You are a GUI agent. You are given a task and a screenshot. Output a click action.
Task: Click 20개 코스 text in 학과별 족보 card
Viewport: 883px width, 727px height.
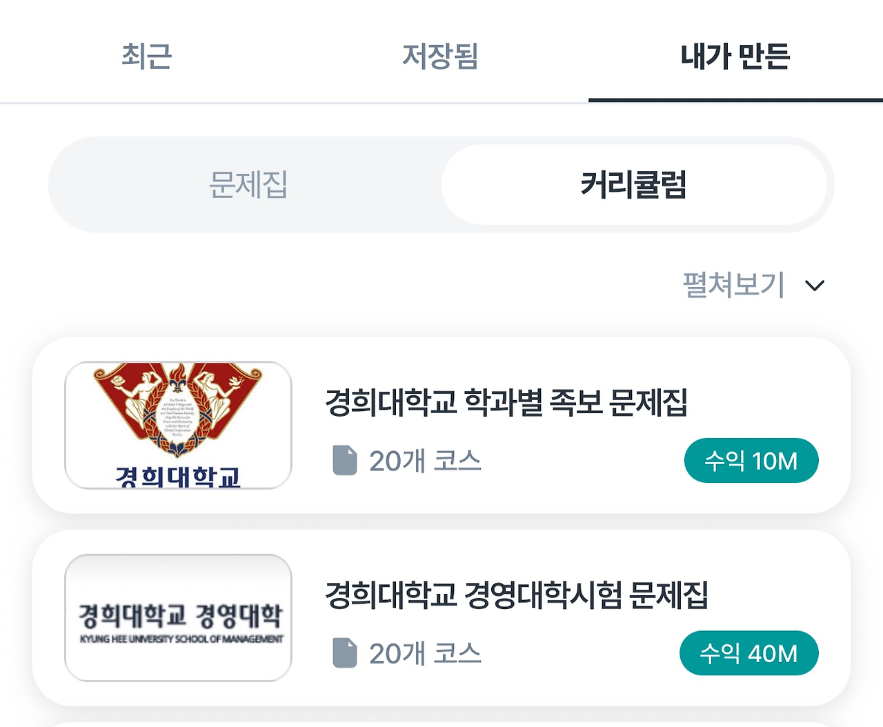[425, 461]
